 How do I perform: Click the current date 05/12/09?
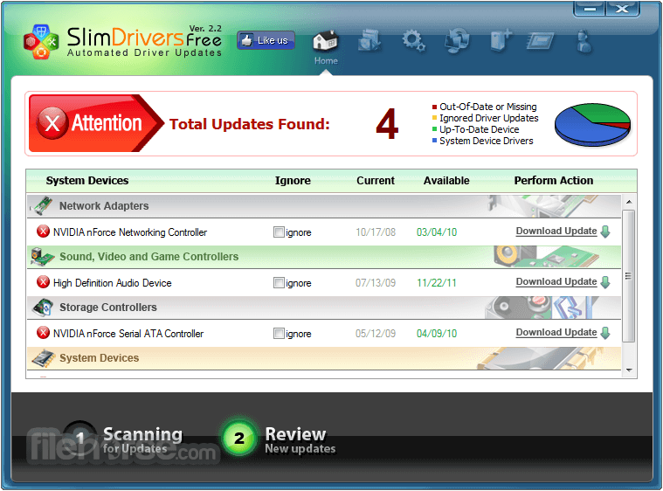(376, 334)
